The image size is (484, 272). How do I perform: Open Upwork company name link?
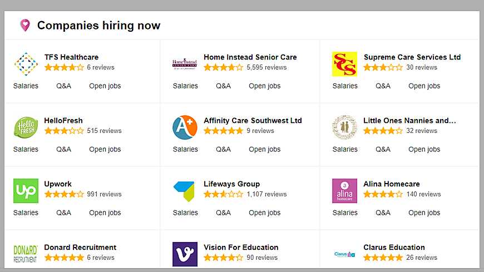tap(58, 184)
